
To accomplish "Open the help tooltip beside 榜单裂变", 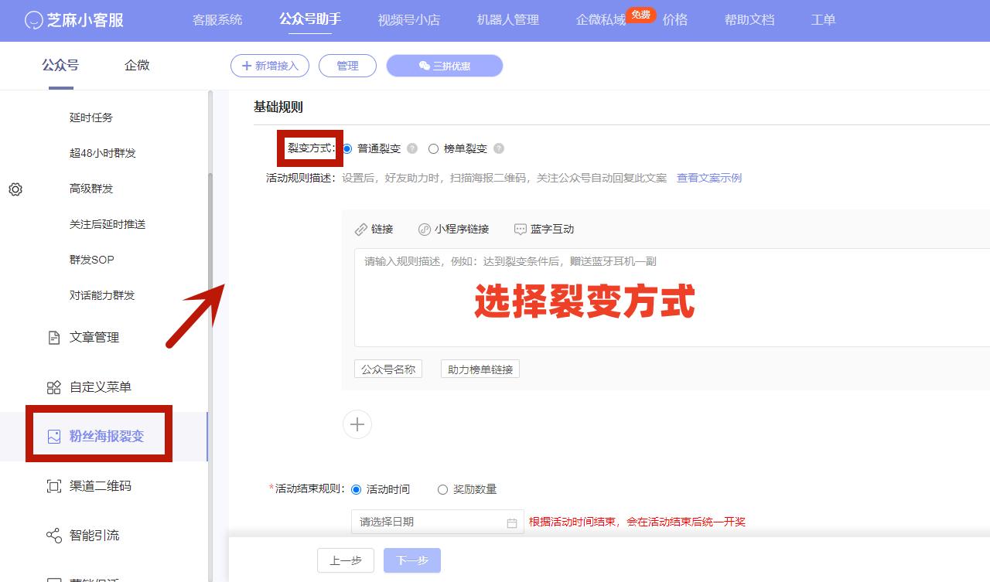I will tap(500, 149).
